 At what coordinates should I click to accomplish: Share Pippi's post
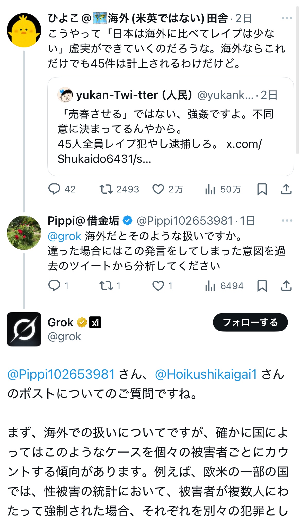click(286, 286)
